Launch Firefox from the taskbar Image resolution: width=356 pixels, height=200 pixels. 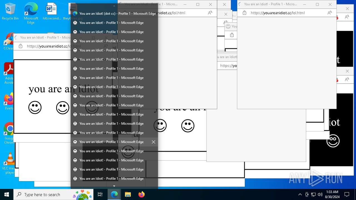click(142, 194)
